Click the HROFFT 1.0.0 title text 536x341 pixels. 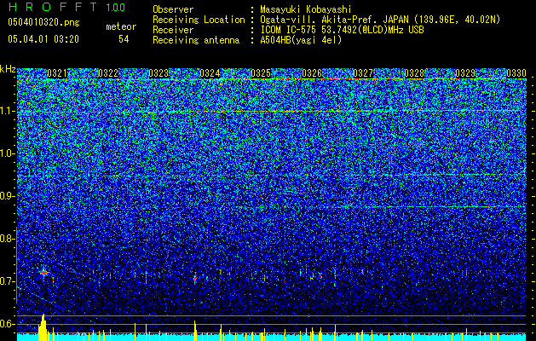click(x=66, y=7)
